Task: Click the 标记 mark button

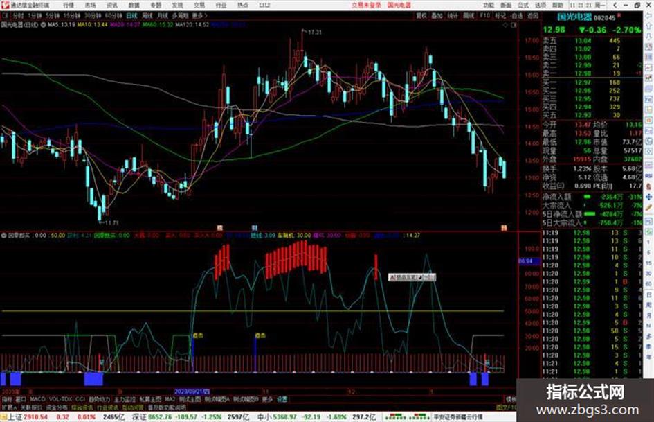Action: coord(500,15)
